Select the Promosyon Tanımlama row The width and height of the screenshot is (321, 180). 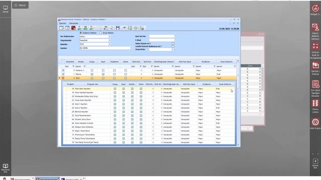click(x=149, y=134)
